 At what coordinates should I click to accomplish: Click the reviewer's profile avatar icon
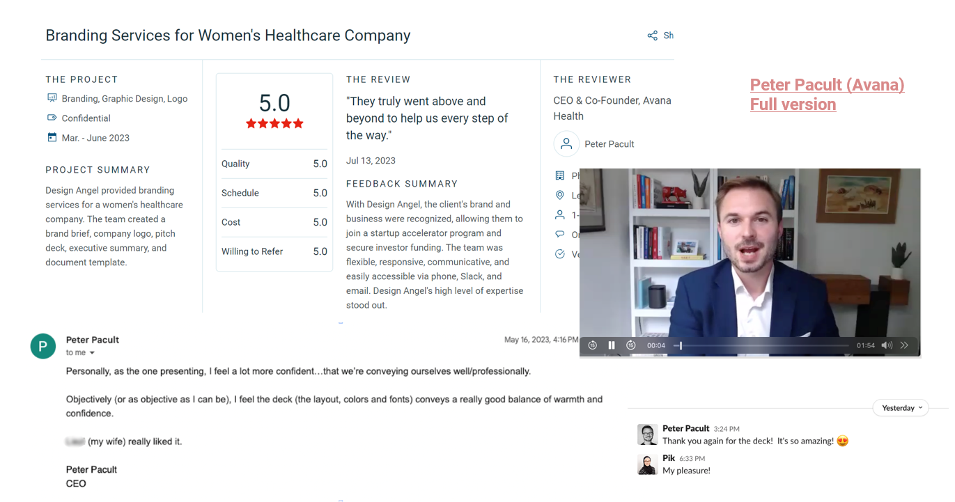[x=566, y=144]
